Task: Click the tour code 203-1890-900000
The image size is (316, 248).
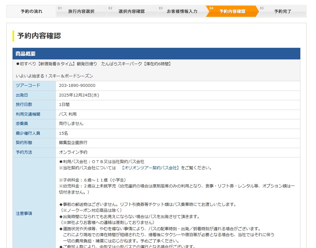Action: pos(77,86)
